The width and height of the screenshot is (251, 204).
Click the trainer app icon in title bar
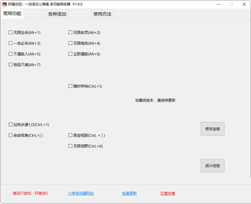(x=4, y=4)
